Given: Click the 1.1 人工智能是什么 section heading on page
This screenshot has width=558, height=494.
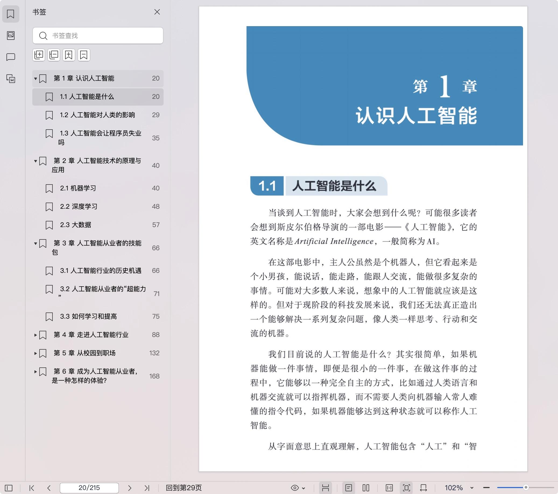Looking at the screenshot, I should pyautogui.click(x=319, y=186).
